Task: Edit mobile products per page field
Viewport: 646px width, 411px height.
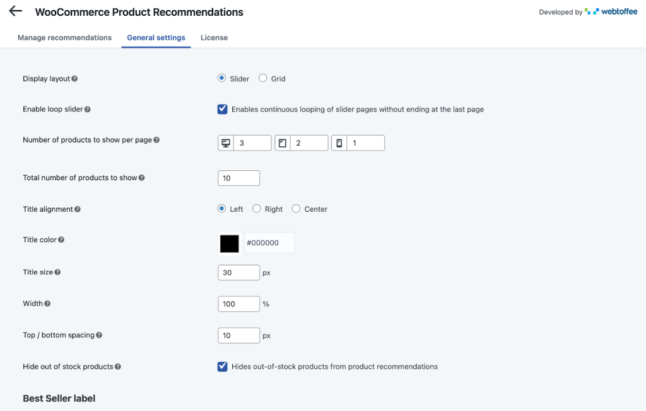Action: point(366,143)
